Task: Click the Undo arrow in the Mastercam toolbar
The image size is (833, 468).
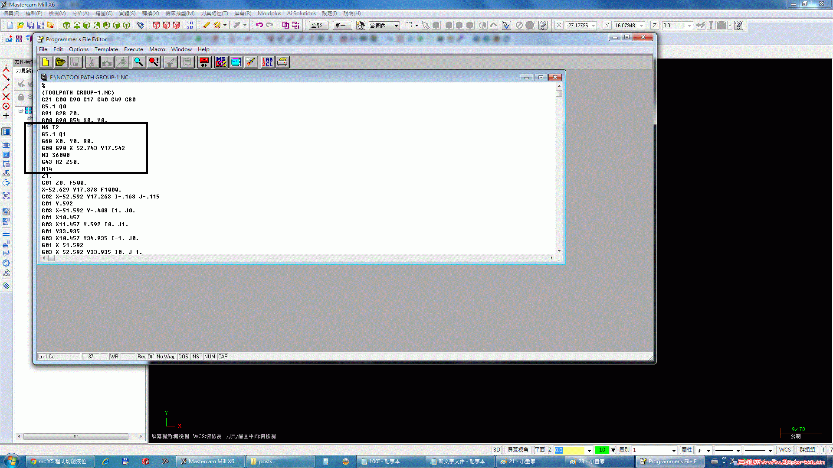Action: pos(259,25)
